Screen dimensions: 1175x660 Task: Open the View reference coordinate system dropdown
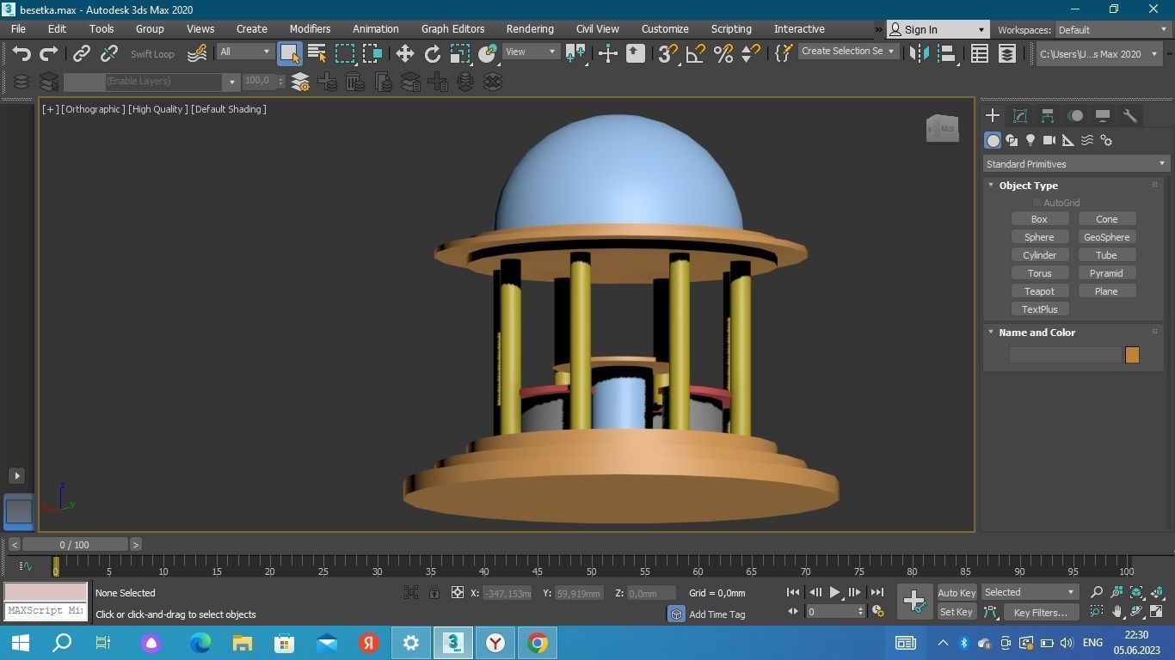tap(531, 52)
